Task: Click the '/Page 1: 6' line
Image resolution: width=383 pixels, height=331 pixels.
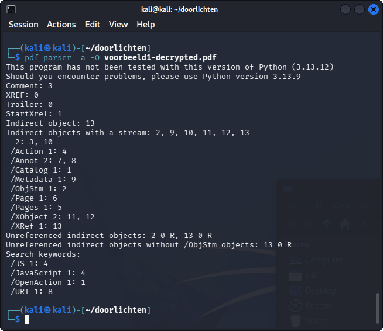Action: tap(34, 198)
